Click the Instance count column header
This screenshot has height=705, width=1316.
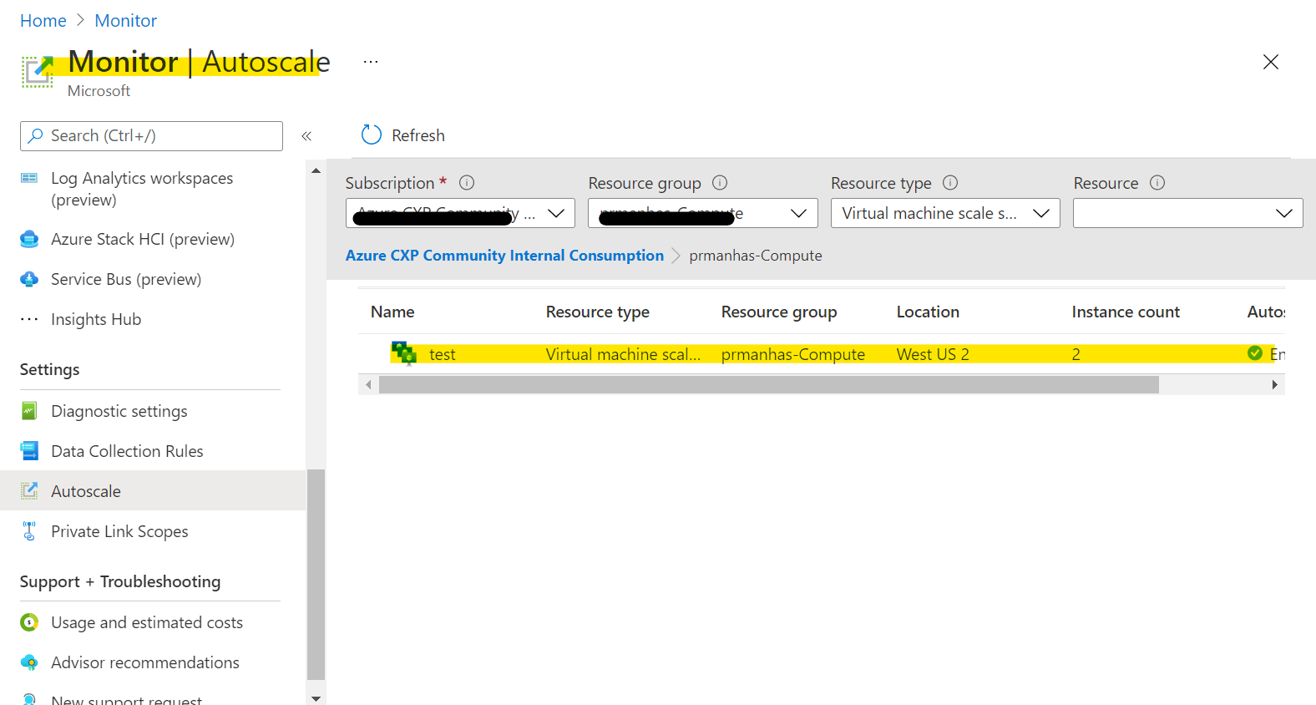[1126, 312]
